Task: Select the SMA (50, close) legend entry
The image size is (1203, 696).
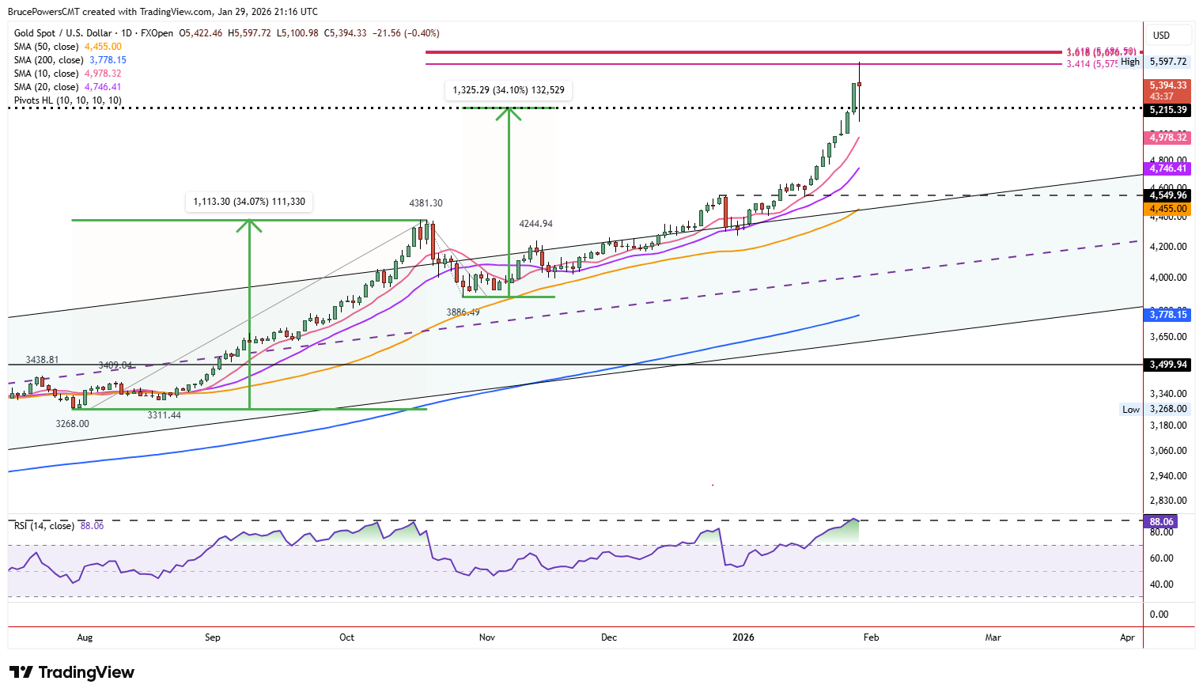Action: (68, 47)
